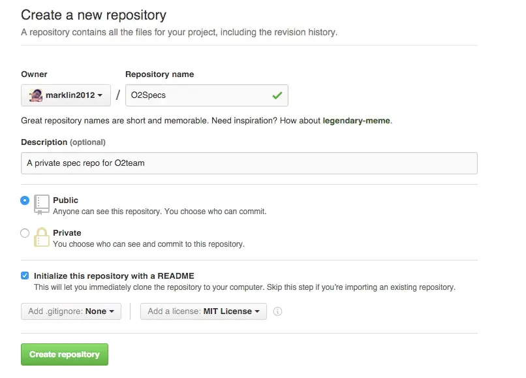The height and width of the screenshot is (378, 526).
Task: Click the Description (optional) field label
Action: click(63, 142)
